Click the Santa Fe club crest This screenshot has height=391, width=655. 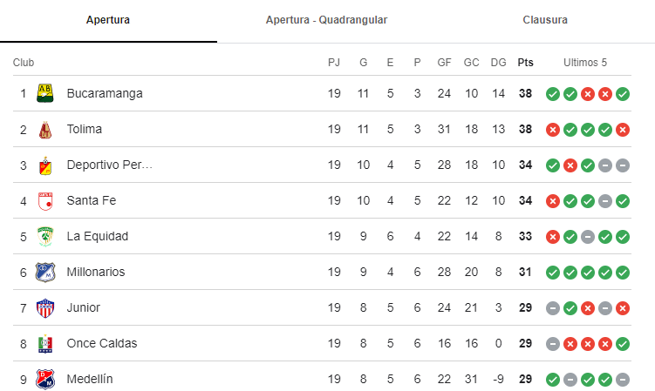click(45, 200)
